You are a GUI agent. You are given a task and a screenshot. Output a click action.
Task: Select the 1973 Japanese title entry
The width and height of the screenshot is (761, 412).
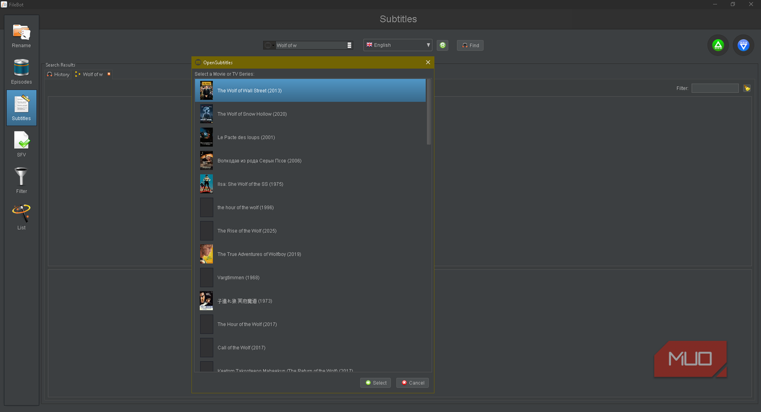(x=310, y=301)
